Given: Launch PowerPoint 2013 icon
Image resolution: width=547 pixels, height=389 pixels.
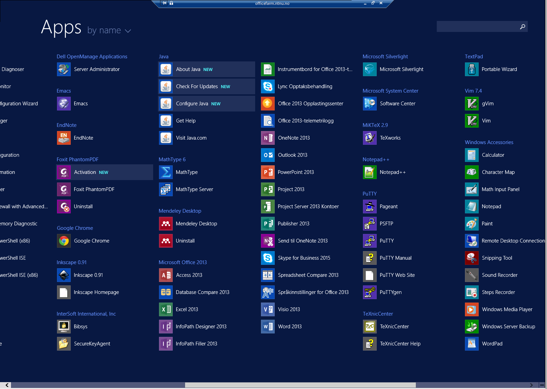Looking at the screenshot, I should (x=268, y=172).
